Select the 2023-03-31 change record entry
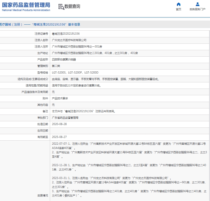This screenshot has width=210, height=201. [x=129, y=187]
